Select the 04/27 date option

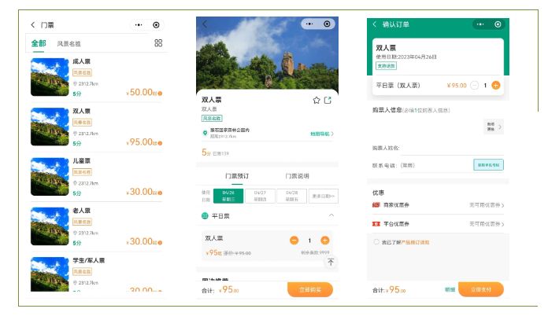click(x=260, y=197)
